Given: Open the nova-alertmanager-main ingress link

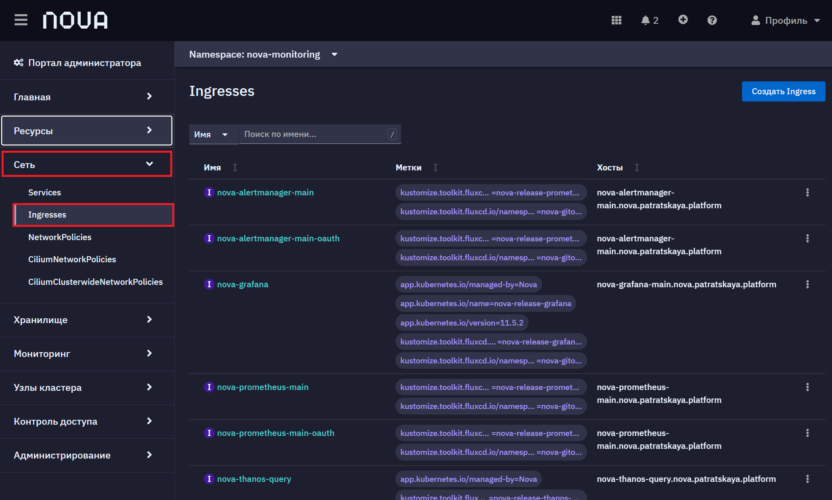Looking at the screenshot, I should coord(265,193).
